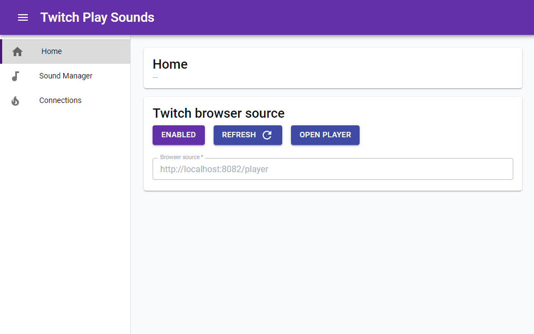Click the Home card heading
534x334 pixels.
tap(170, 64)
